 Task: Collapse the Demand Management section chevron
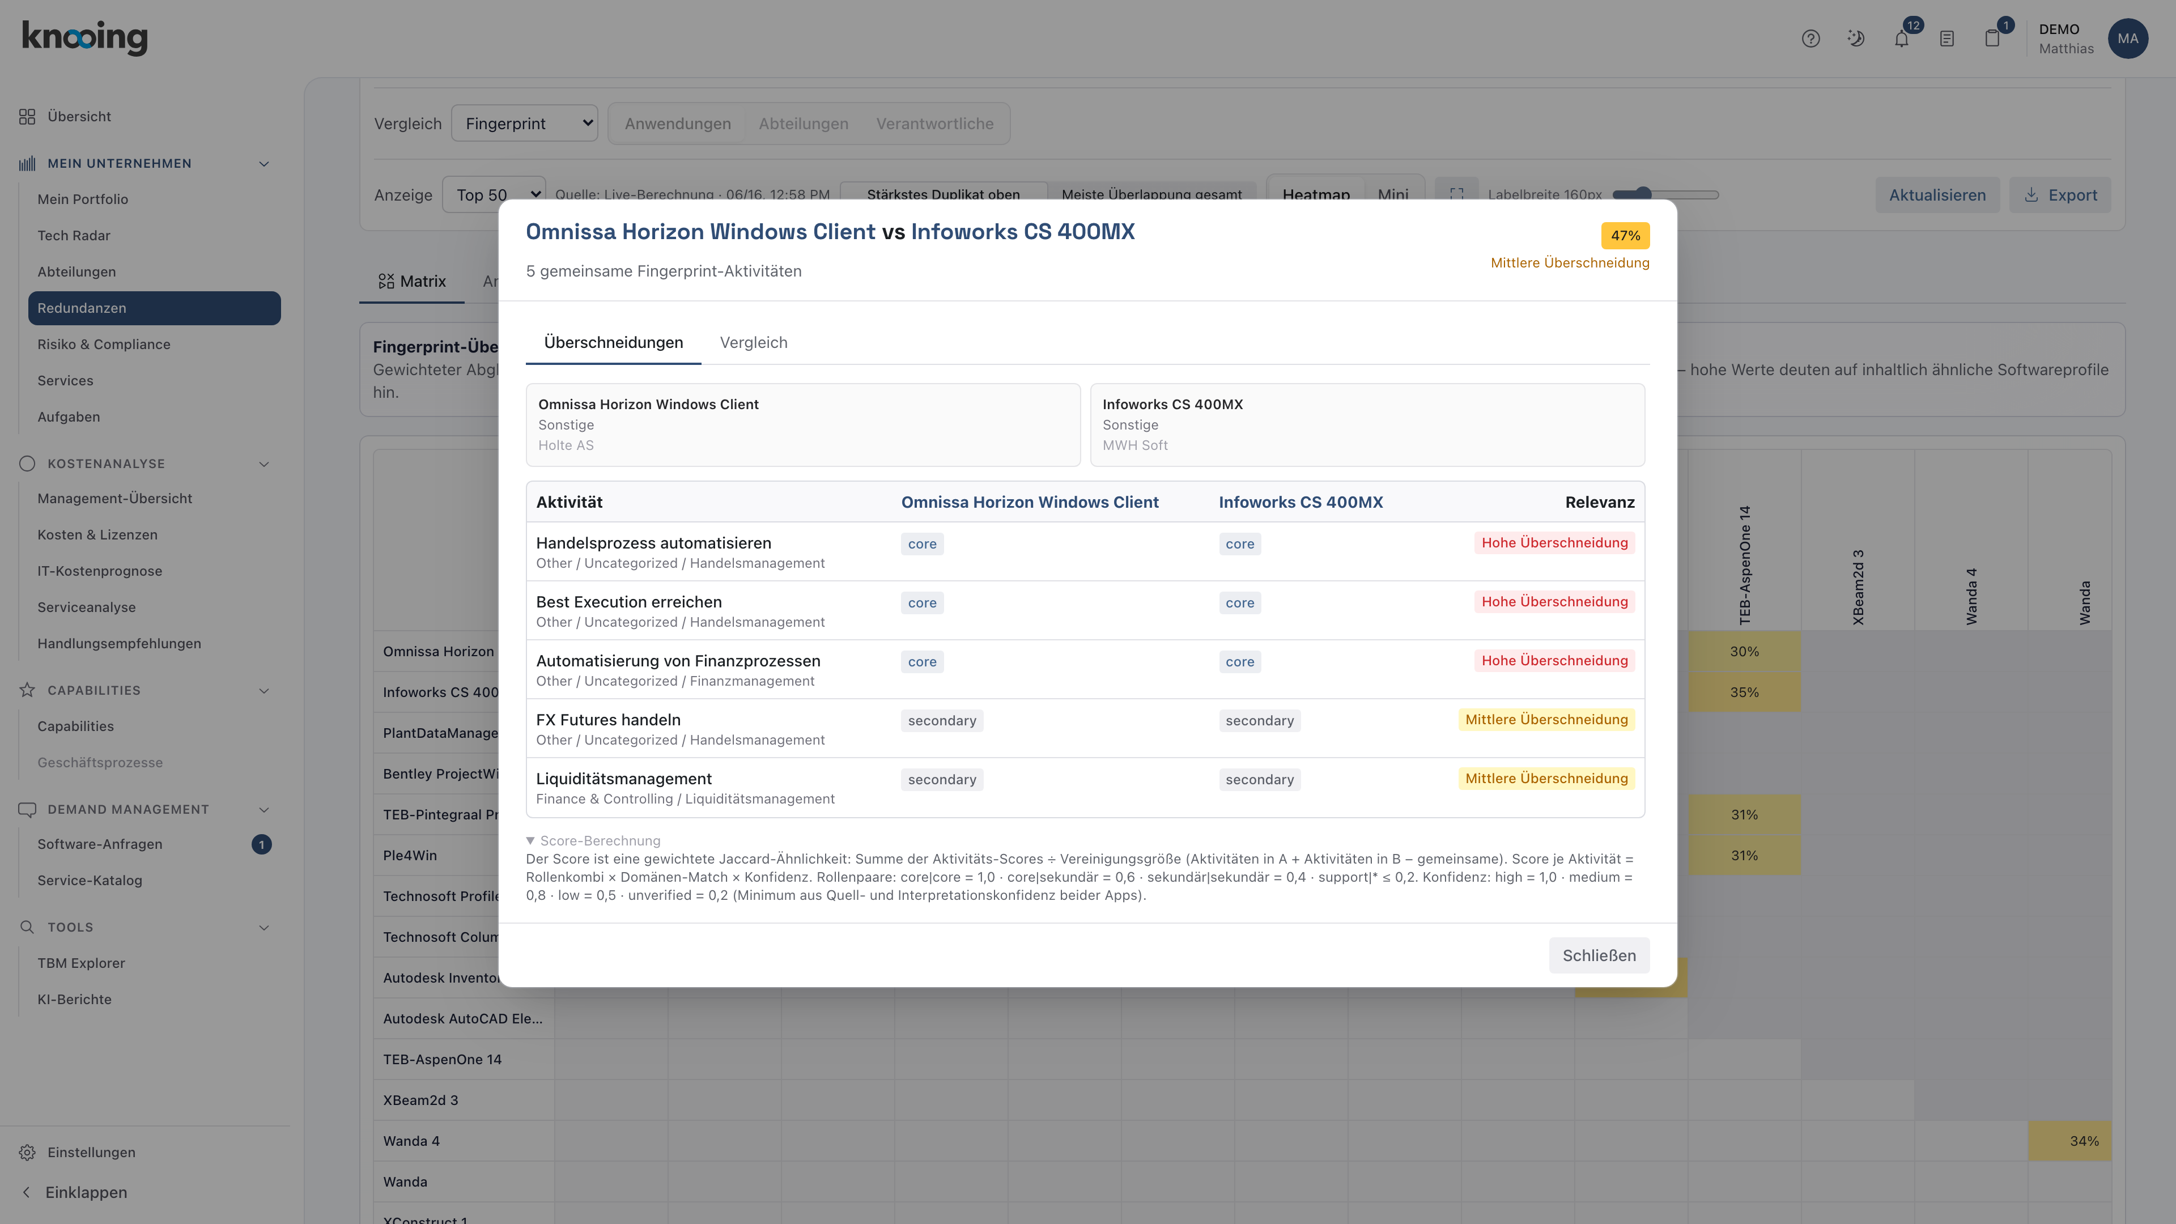click(x=263, y=809)
